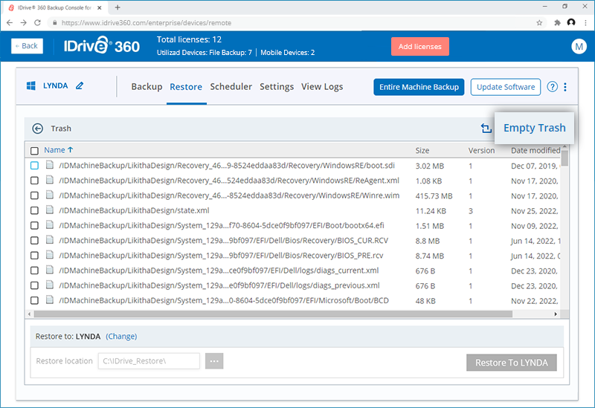Click the Back button in the header
The image size is (595, 408).
(27, 46)
